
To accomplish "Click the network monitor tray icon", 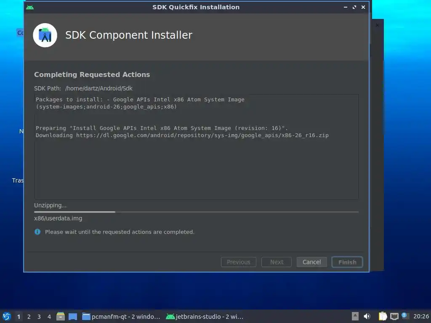I will click(394, 316).
